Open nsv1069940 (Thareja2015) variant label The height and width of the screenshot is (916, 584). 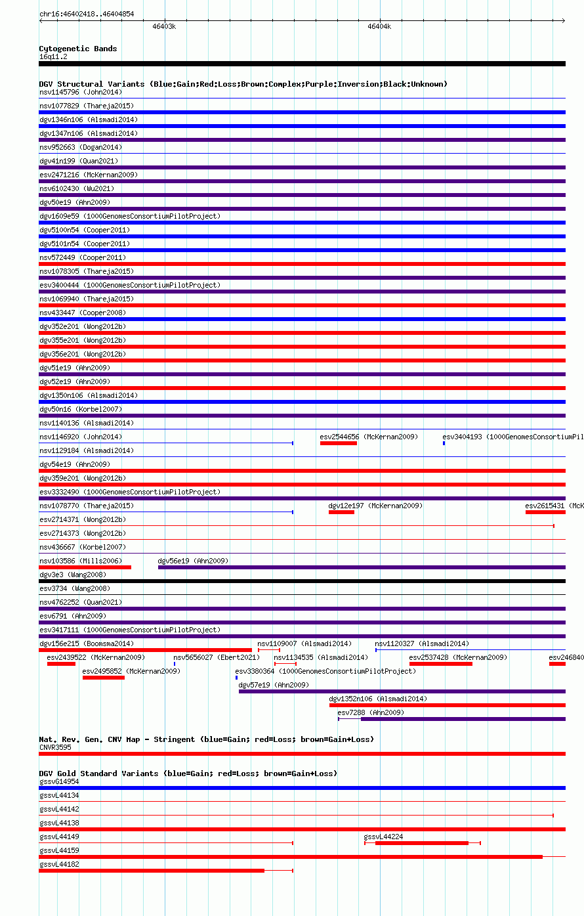point(87,299)
